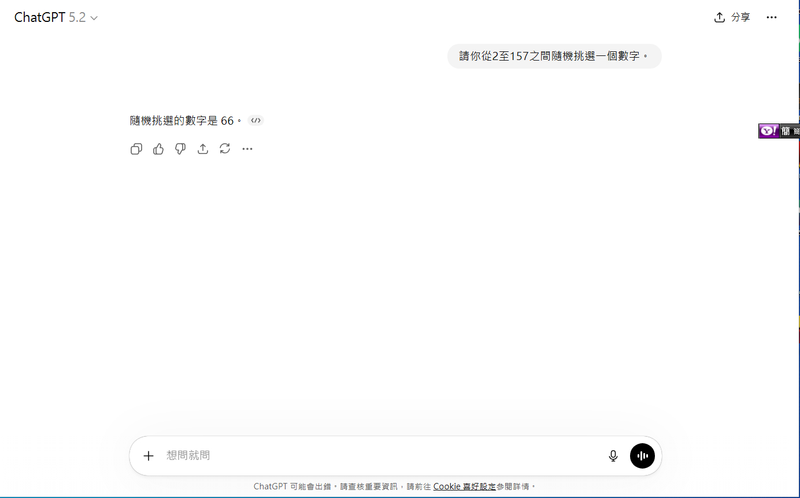Start voice mode with the black waveform button
Image resolution: width=800 pixels, height=498 pixels.
(x=642, y=456)
